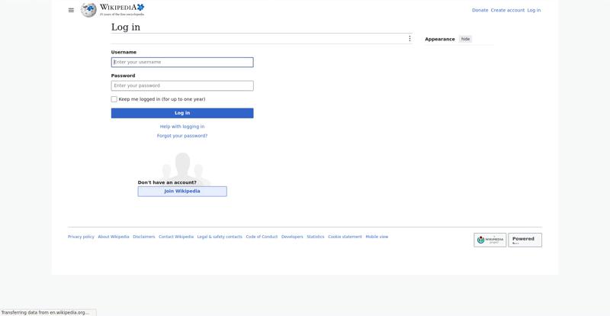
Task: Click the Join Wikipedia button
Action: pos(182,192)
